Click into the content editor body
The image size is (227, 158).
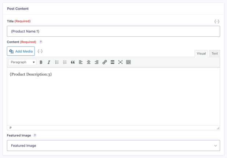pos(113,96)
